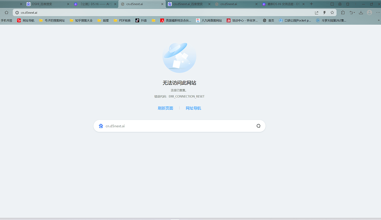The width and height of the screenshot is (381, 220).
Task: Open the undo arrow dropdown
Action: [x=352, y=12]
